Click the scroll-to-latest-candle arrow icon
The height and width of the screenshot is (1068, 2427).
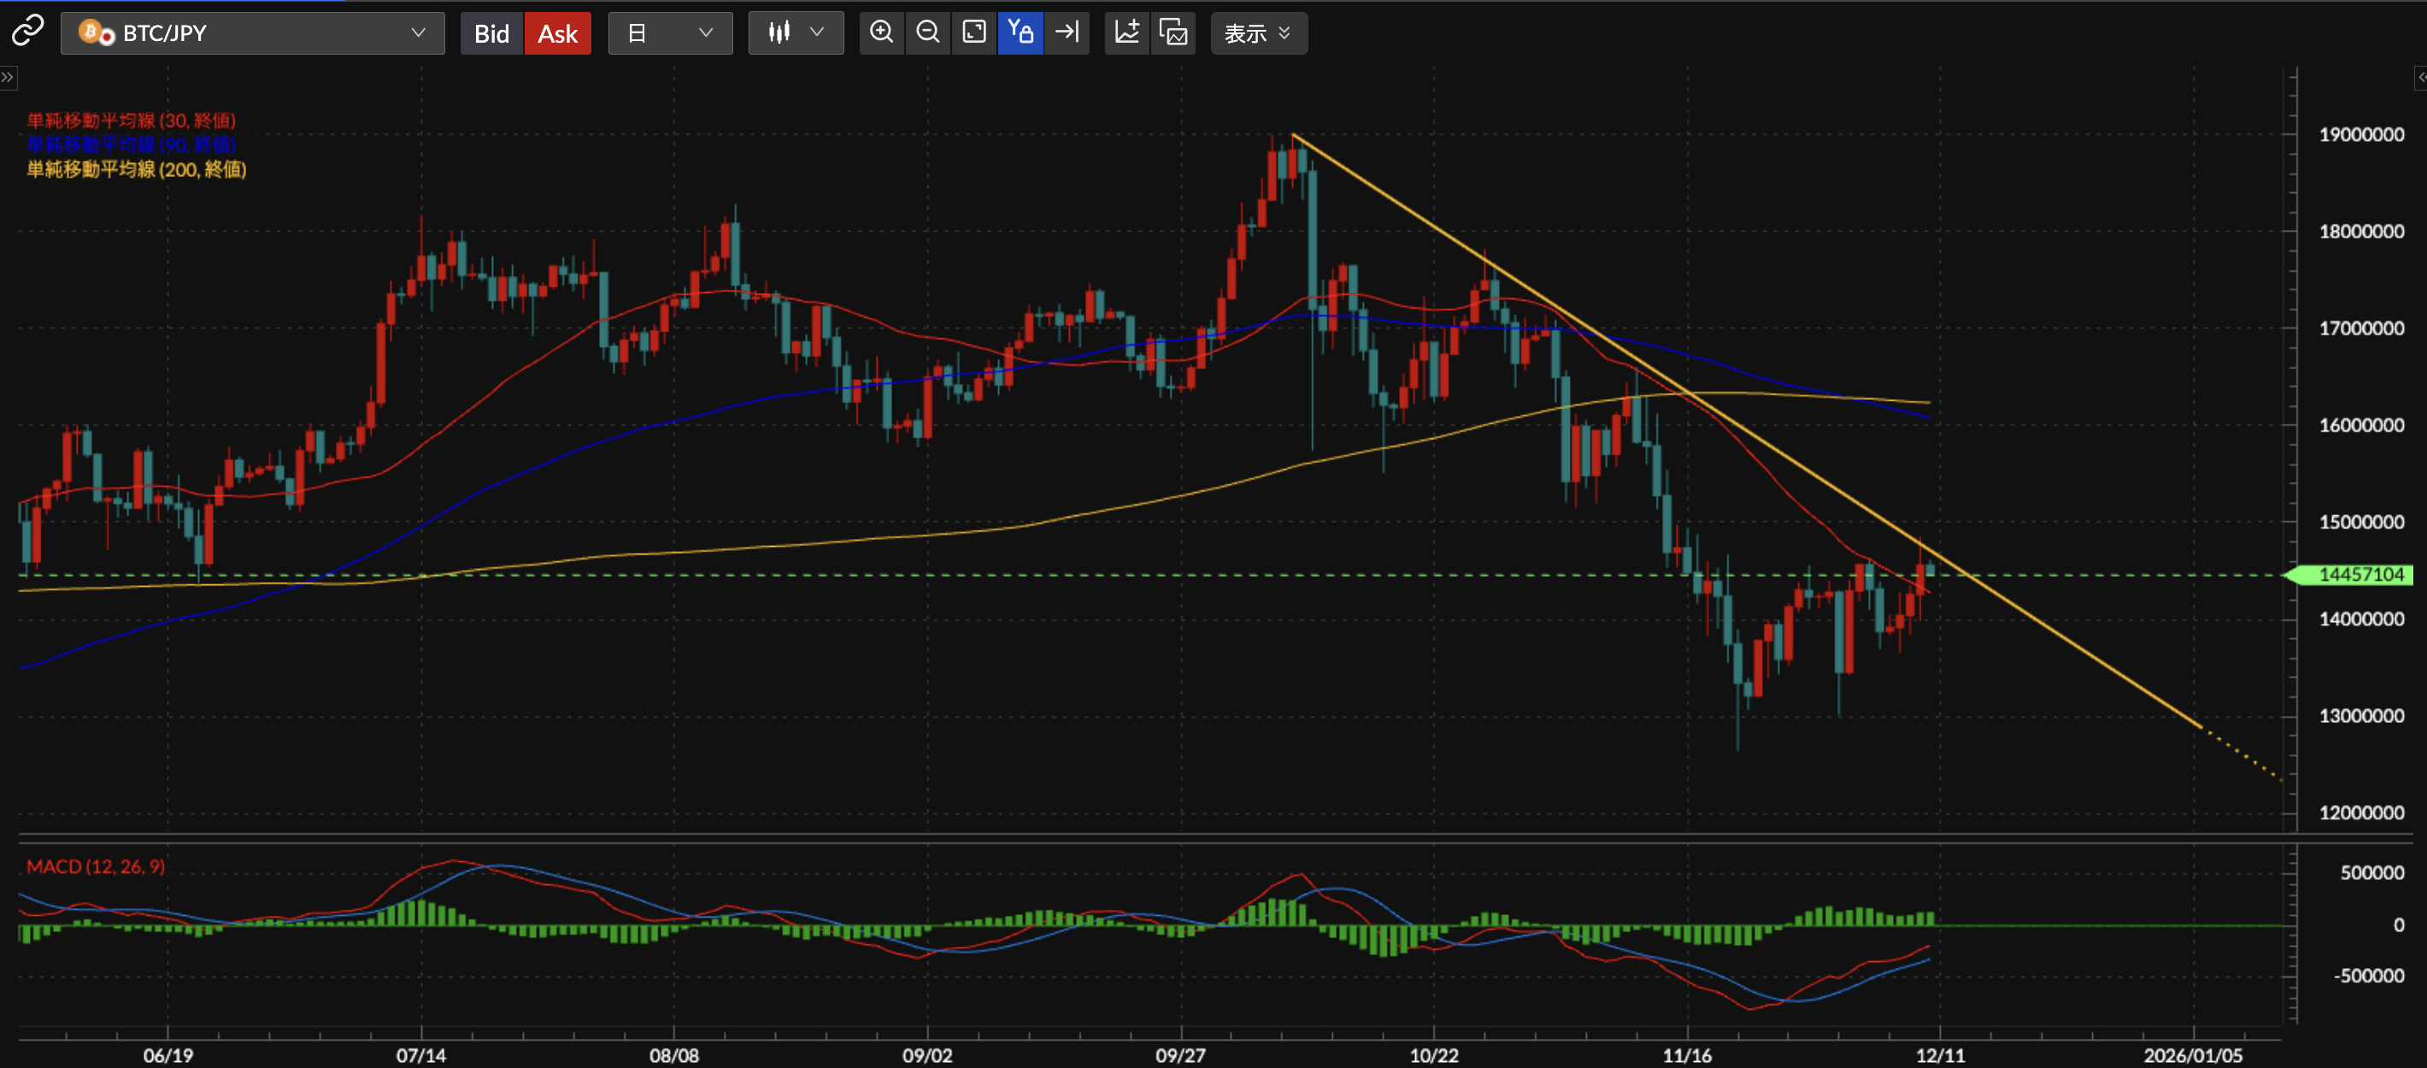point(1067,33)
